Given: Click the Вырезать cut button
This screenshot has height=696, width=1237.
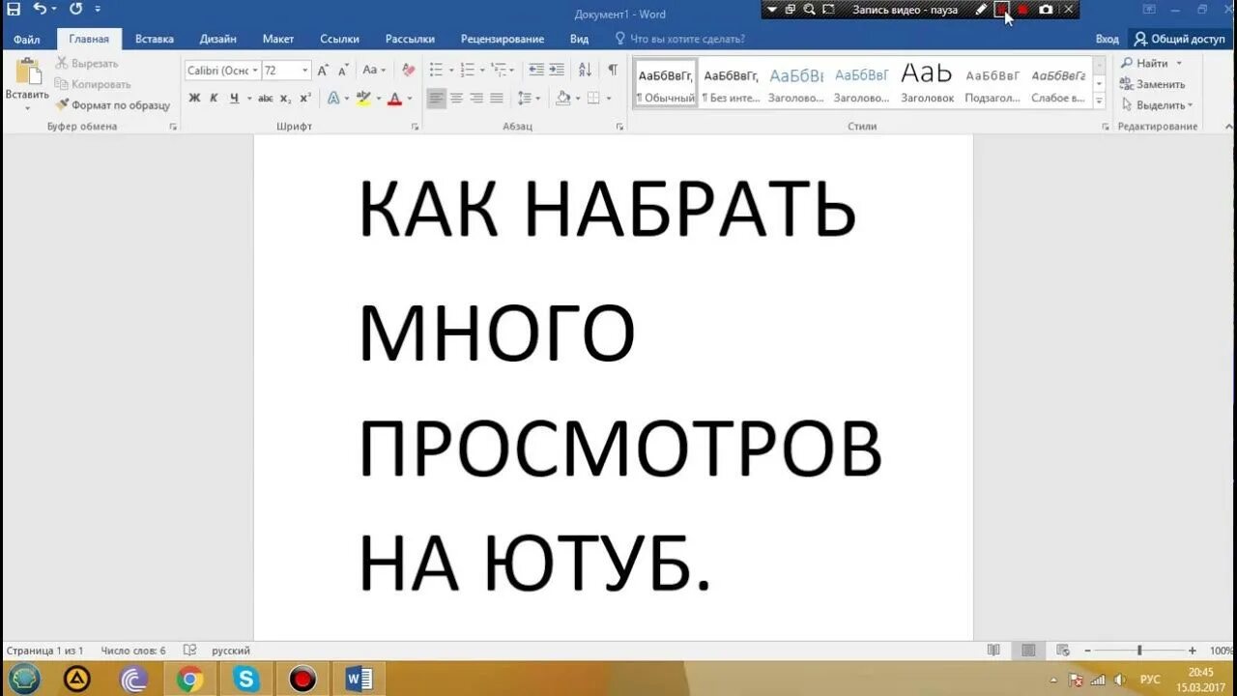Looking at the screenshot, I should (87, 63).
